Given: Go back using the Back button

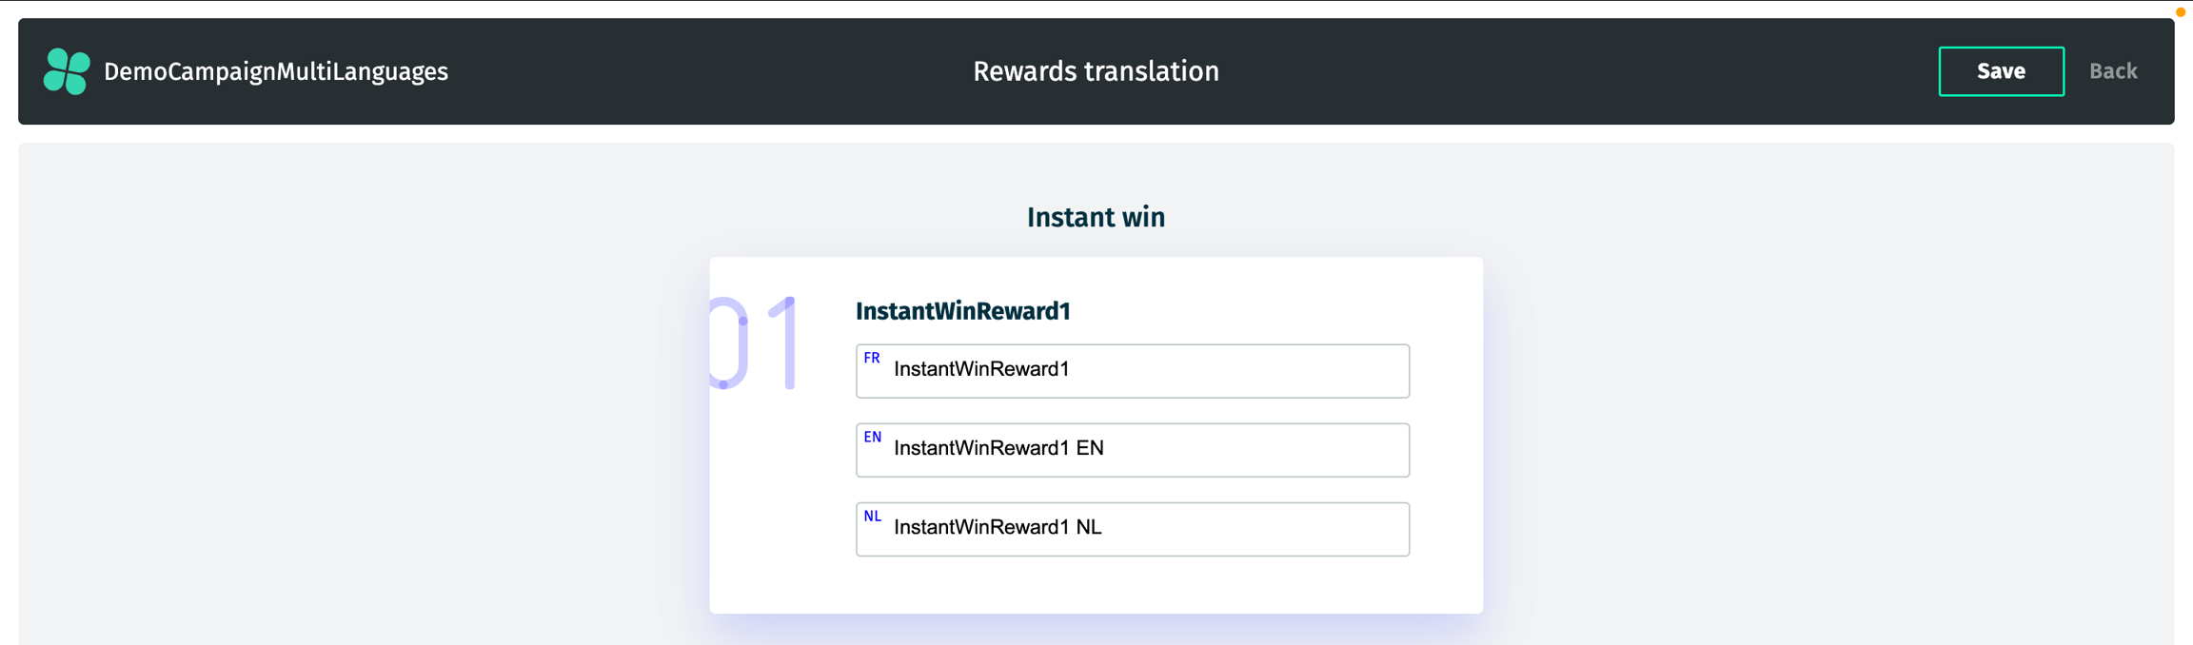Looking at the screenshot, I should click(x=2112, y=71).
